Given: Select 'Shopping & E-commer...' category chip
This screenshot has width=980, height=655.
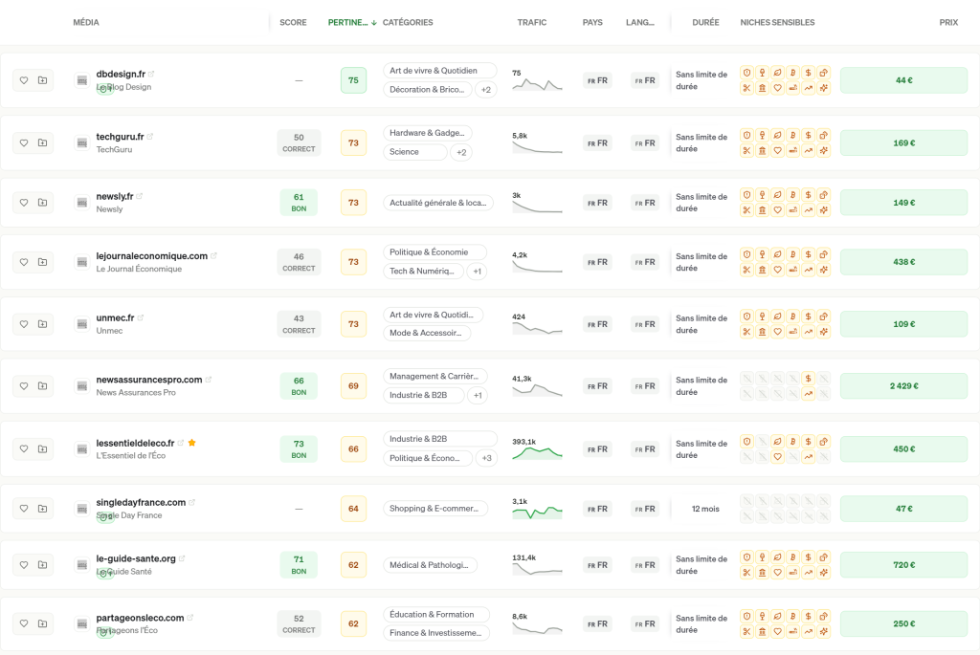Looking at the screenshot, I should coord(435,509).
